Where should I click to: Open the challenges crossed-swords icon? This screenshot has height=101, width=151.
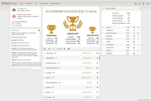pos(139,4)
